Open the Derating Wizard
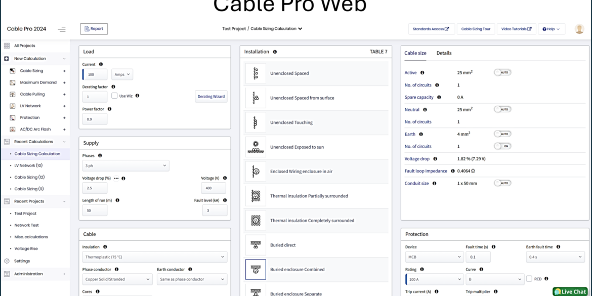592x296 pixels. tap(211, 96)
